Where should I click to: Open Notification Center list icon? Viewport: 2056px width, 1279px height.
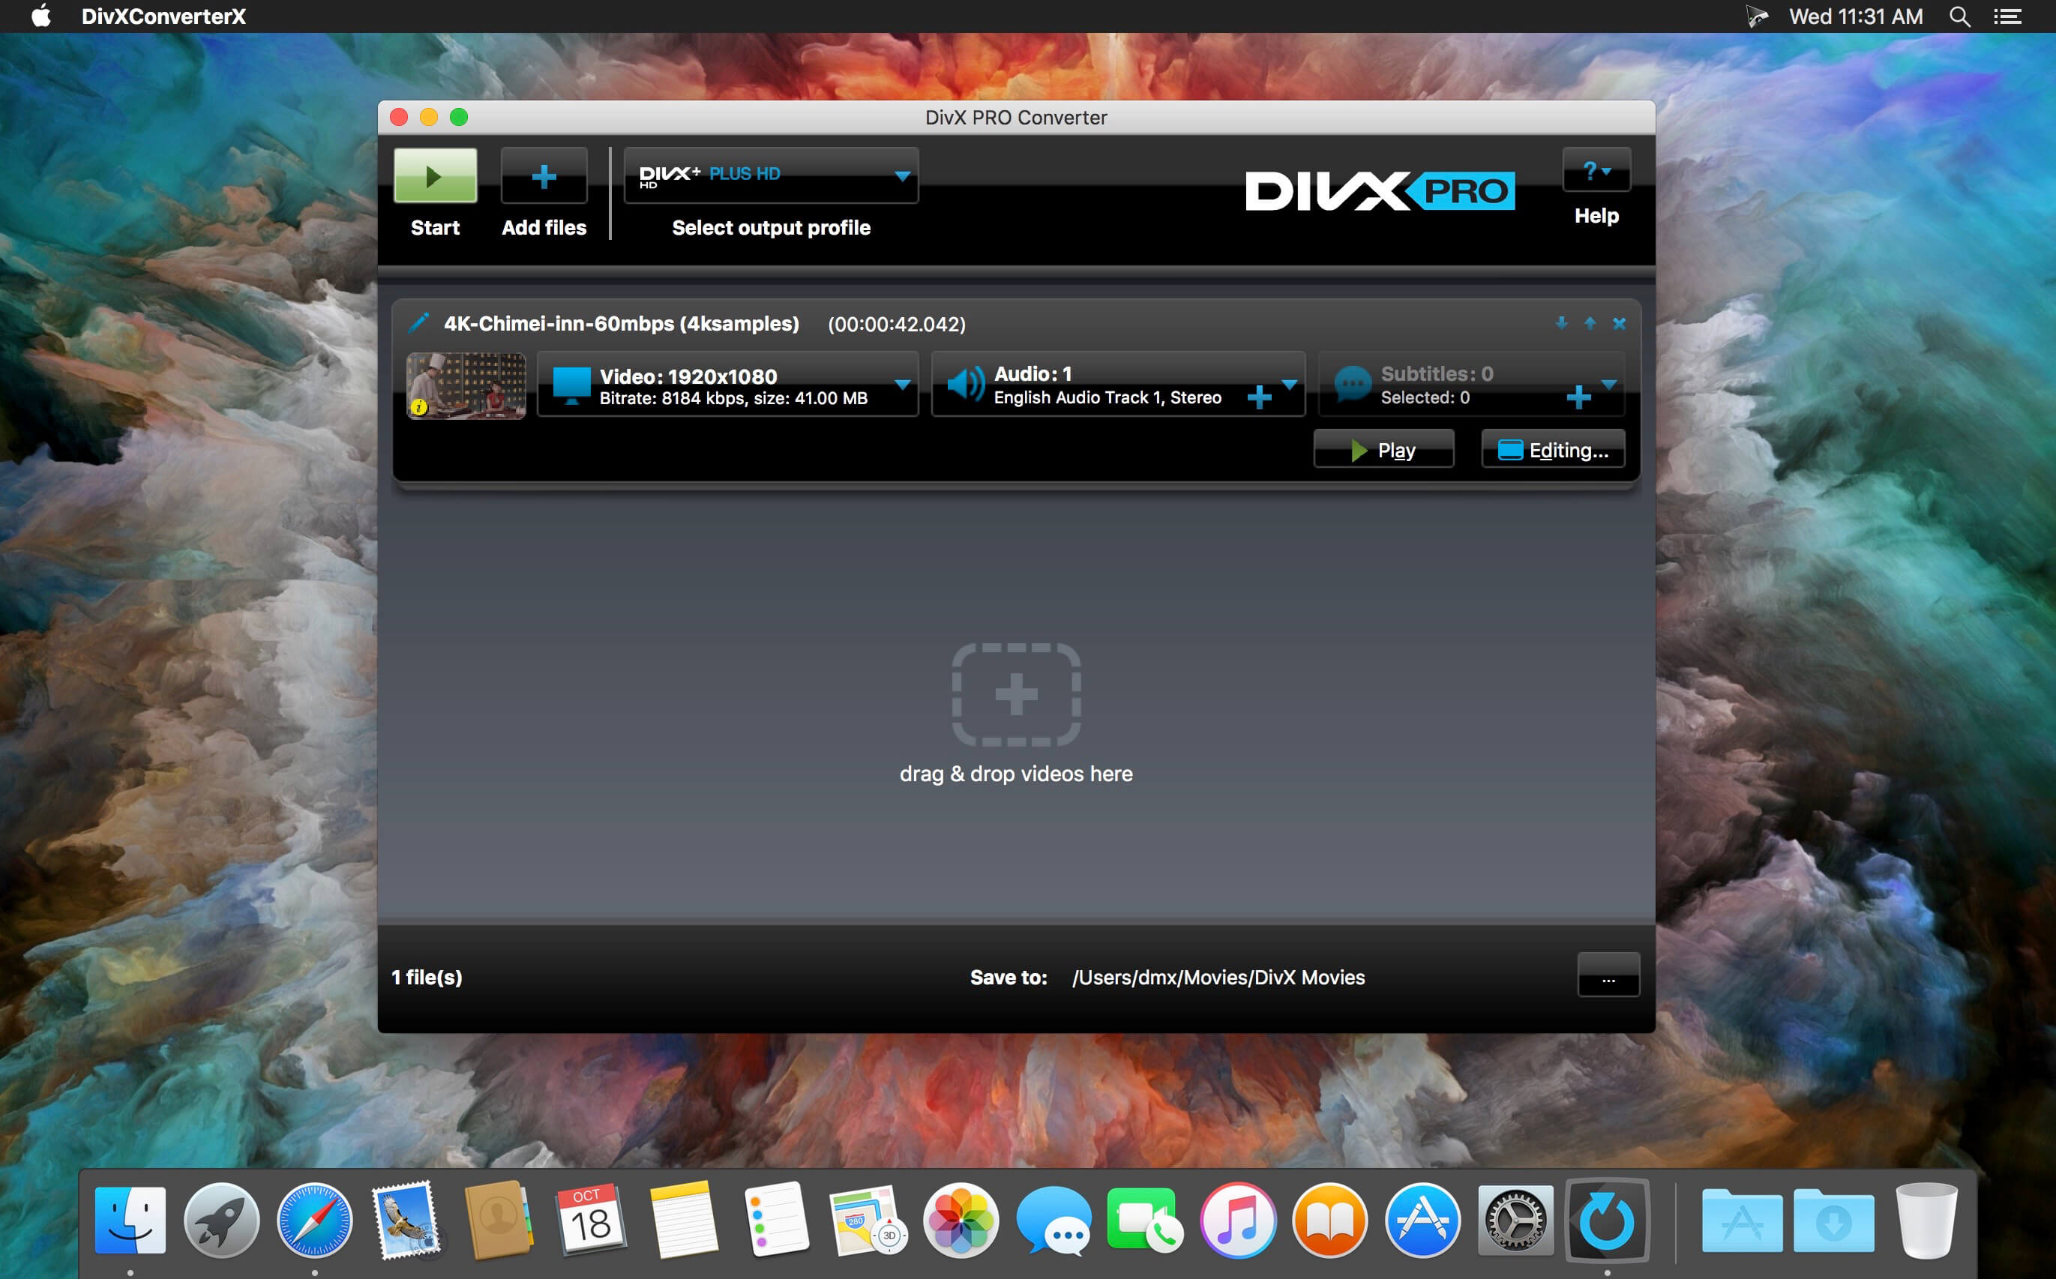point(2008,16)
